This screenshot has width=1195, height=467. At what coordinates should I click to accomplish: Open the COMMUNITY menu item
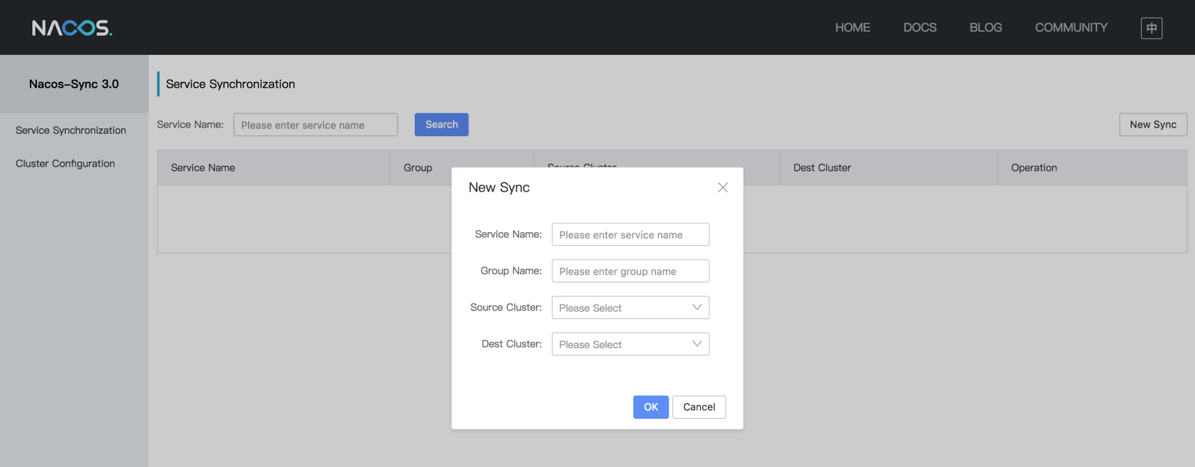(x=1071, y=27)
